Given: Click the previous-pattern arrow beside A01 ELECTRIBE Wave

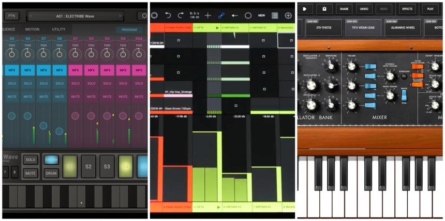Looking at the screenshot, I should pos(30,16).
